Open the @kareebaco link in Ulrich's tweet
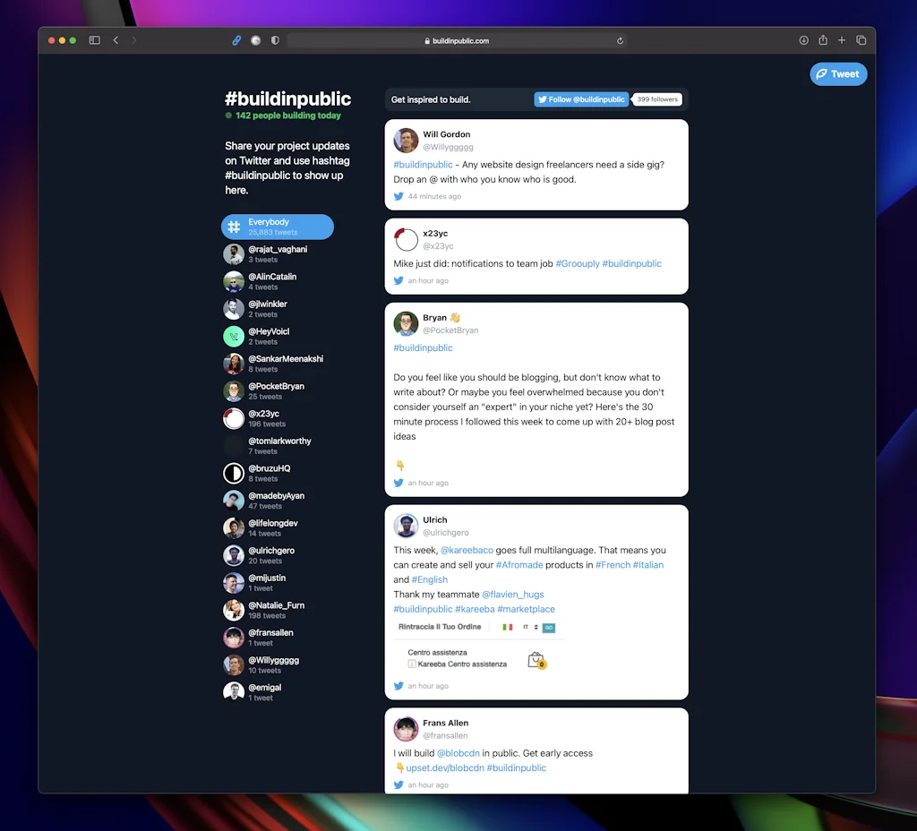917x831 pixels. click(x=467, y=550)
